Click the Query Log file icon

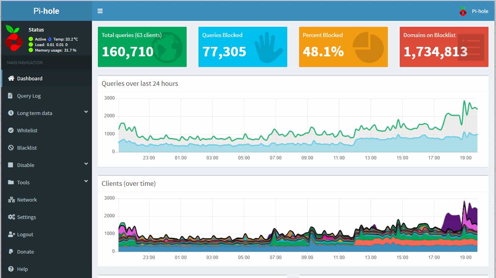point(11,96)
